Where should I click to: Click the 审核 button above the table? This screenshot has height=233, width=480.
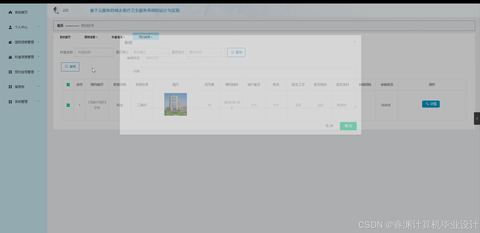click(70, 67)
